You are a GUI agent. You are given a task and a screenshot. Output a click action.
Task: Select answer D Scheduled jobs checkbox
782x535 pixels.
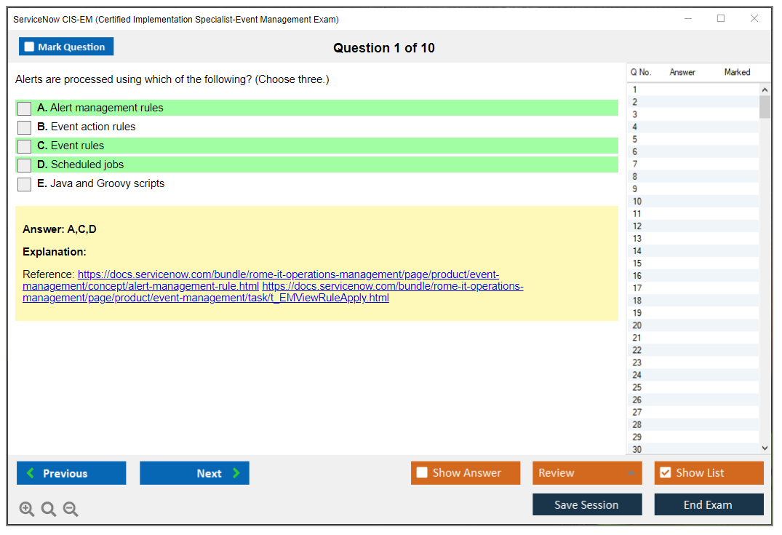[25, 165]
